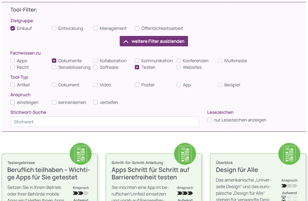The height and width of the screenshot is (201, 308).
Task: Check the Software checkbox
Action: pos(96,67)
